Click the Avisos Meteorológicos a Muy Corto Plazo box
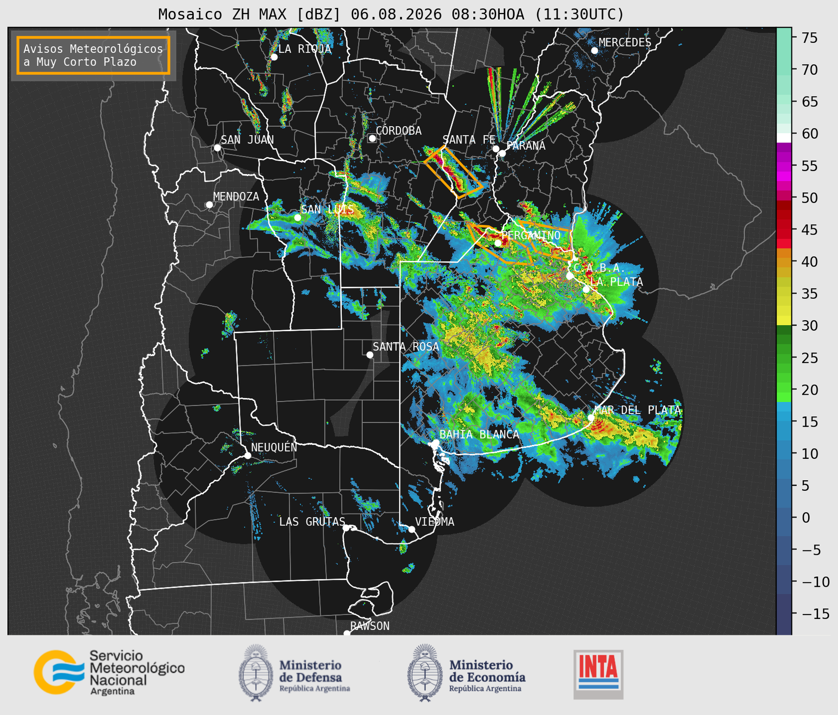Viewport: 838px width, 715px height. click(93, 55)
